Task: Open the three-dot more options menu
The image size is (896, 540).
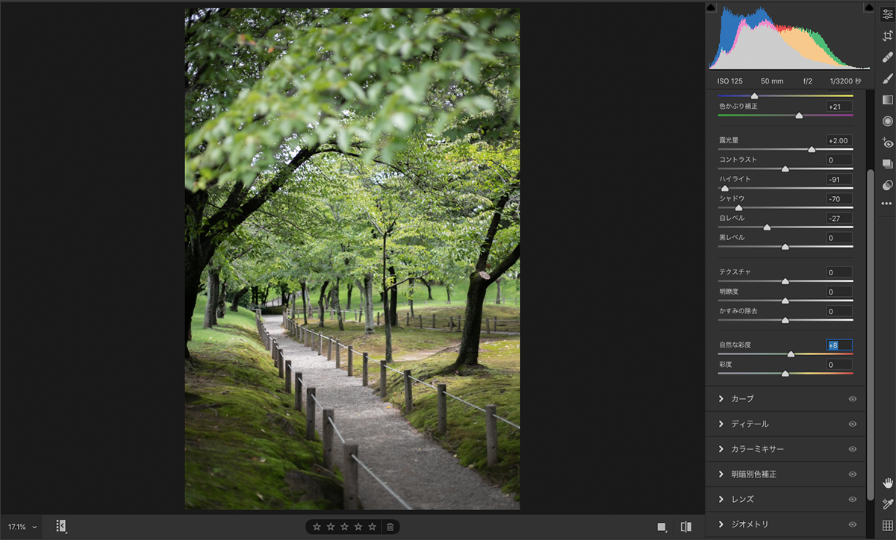Action: [x=886, y=204]
